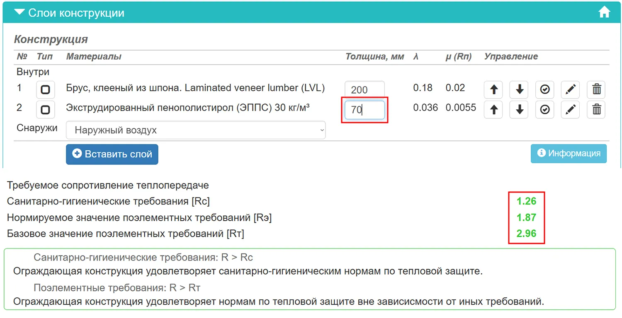Move LVL layer down with arrow
Viewport: 622px width, 318px height.
click(519, 89)
